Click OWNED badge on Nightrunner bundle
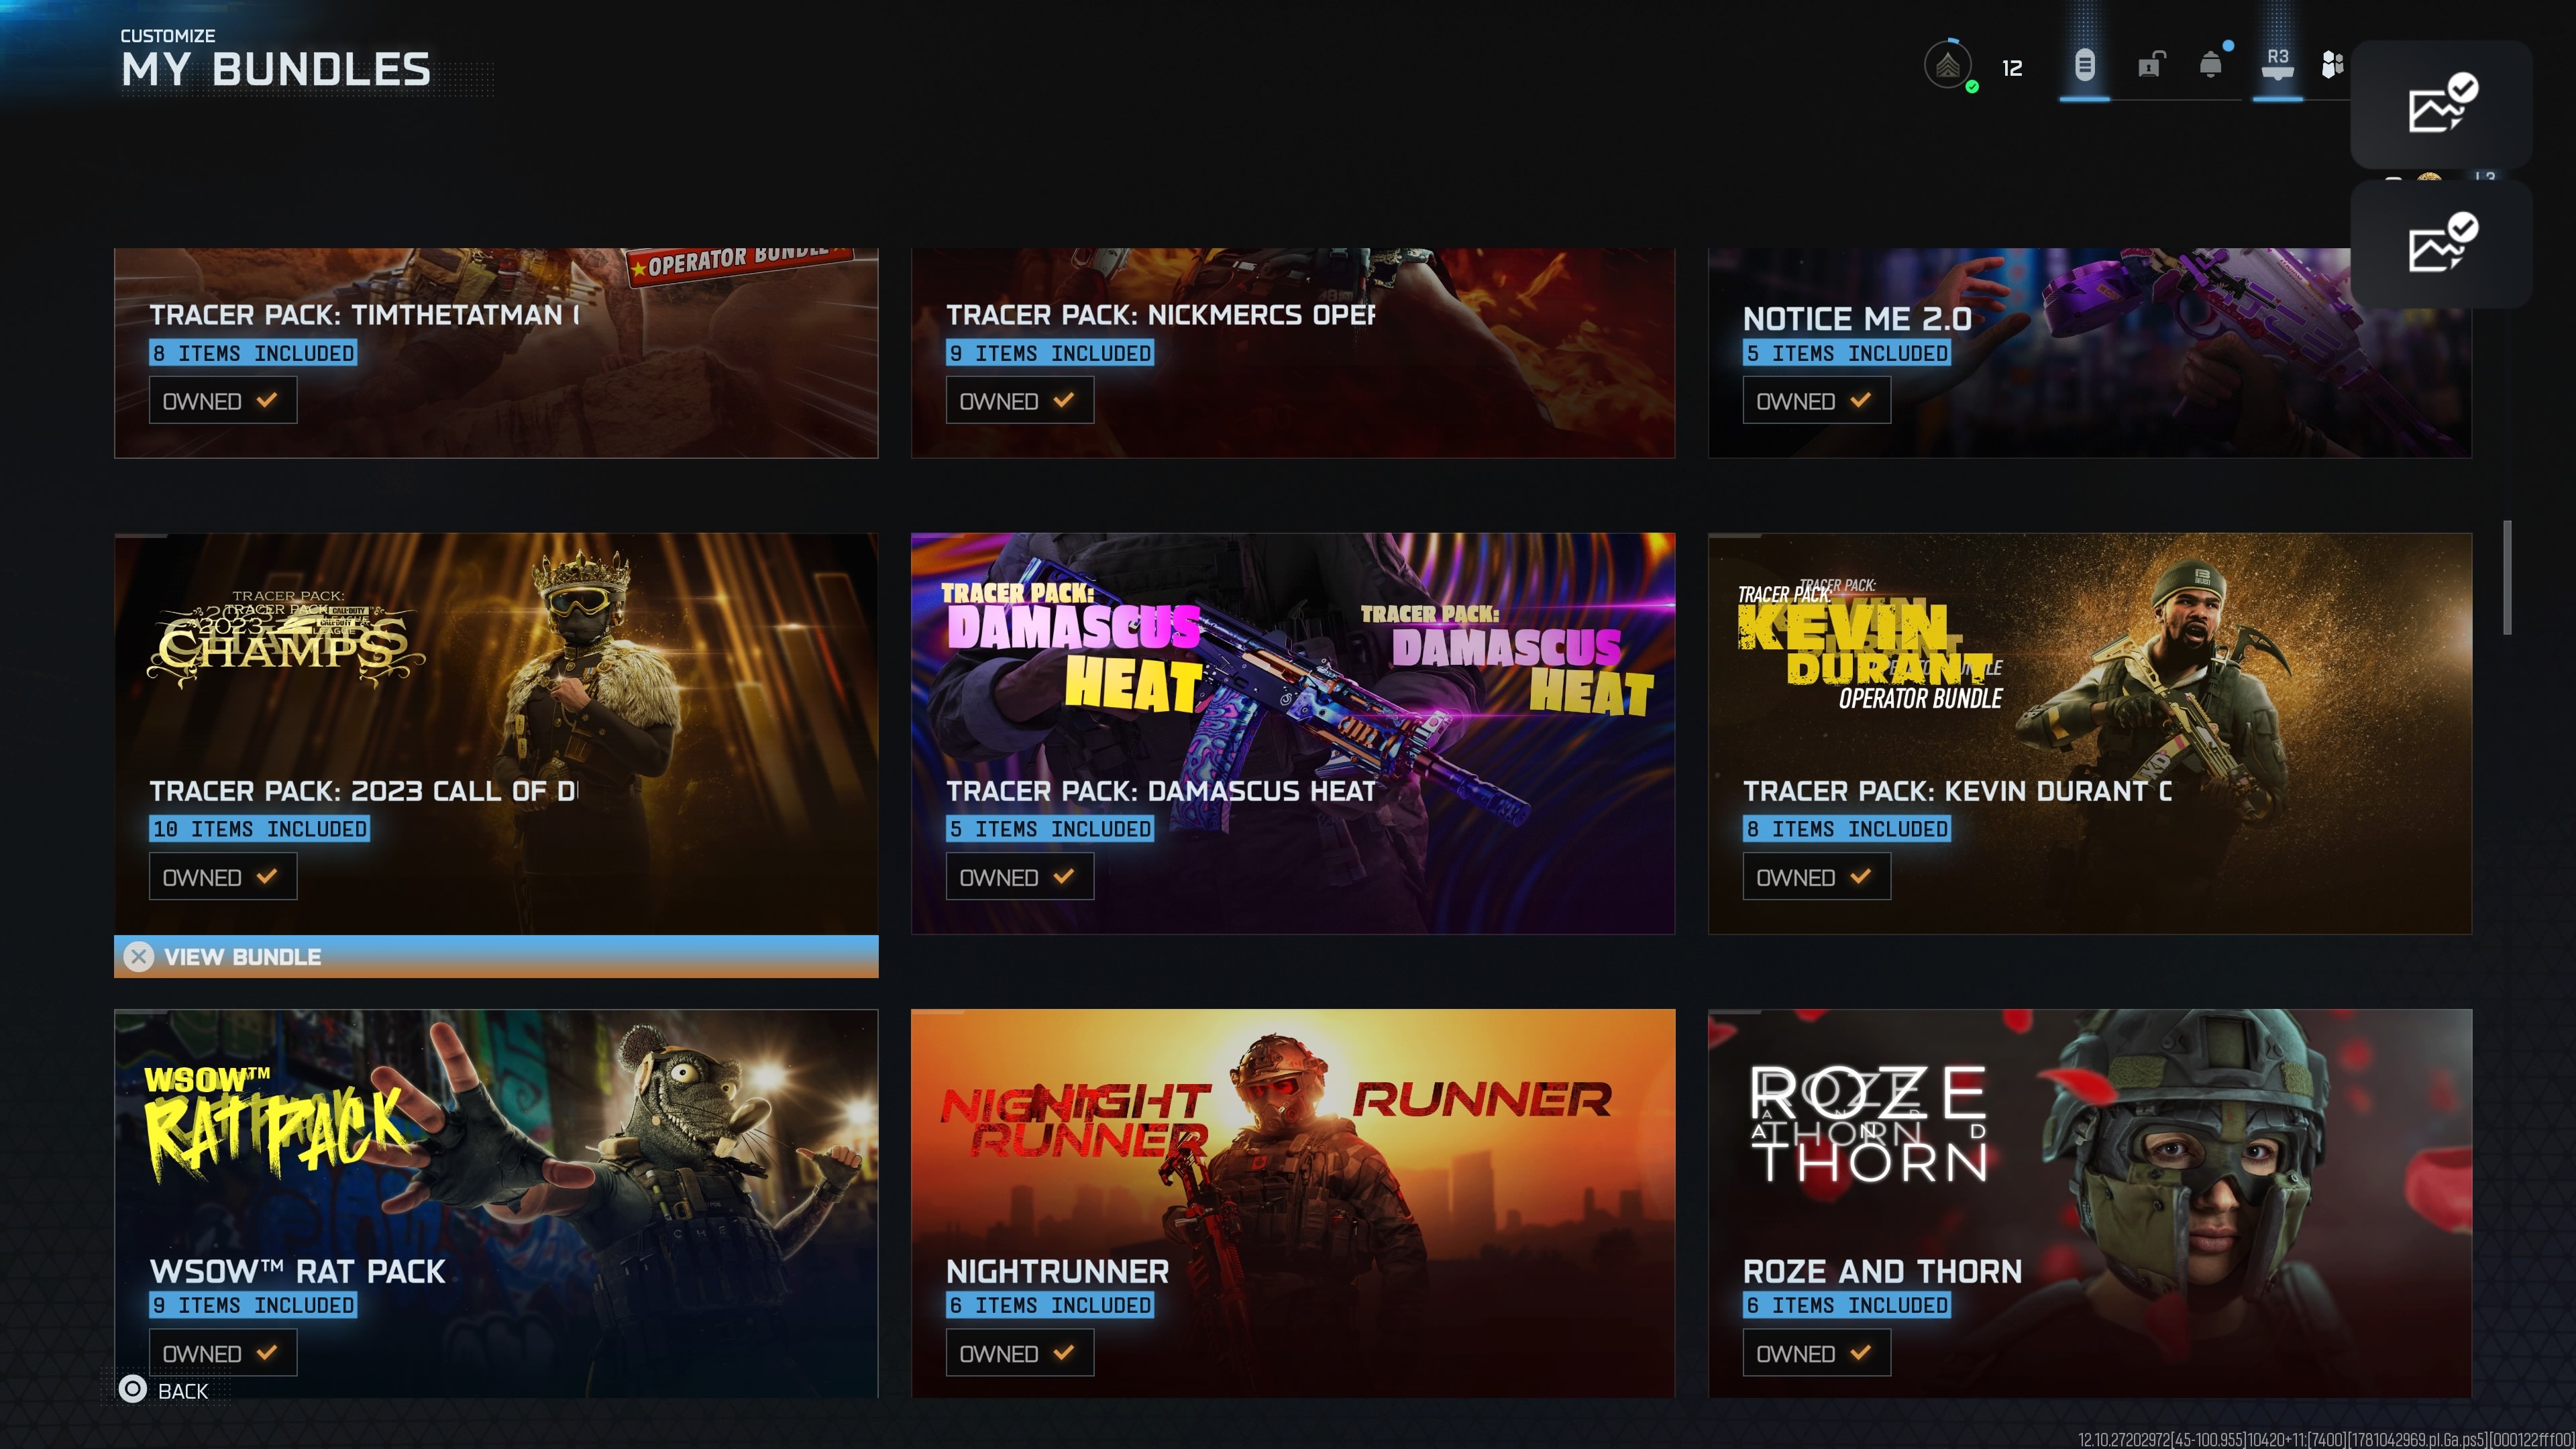 1020,1352
